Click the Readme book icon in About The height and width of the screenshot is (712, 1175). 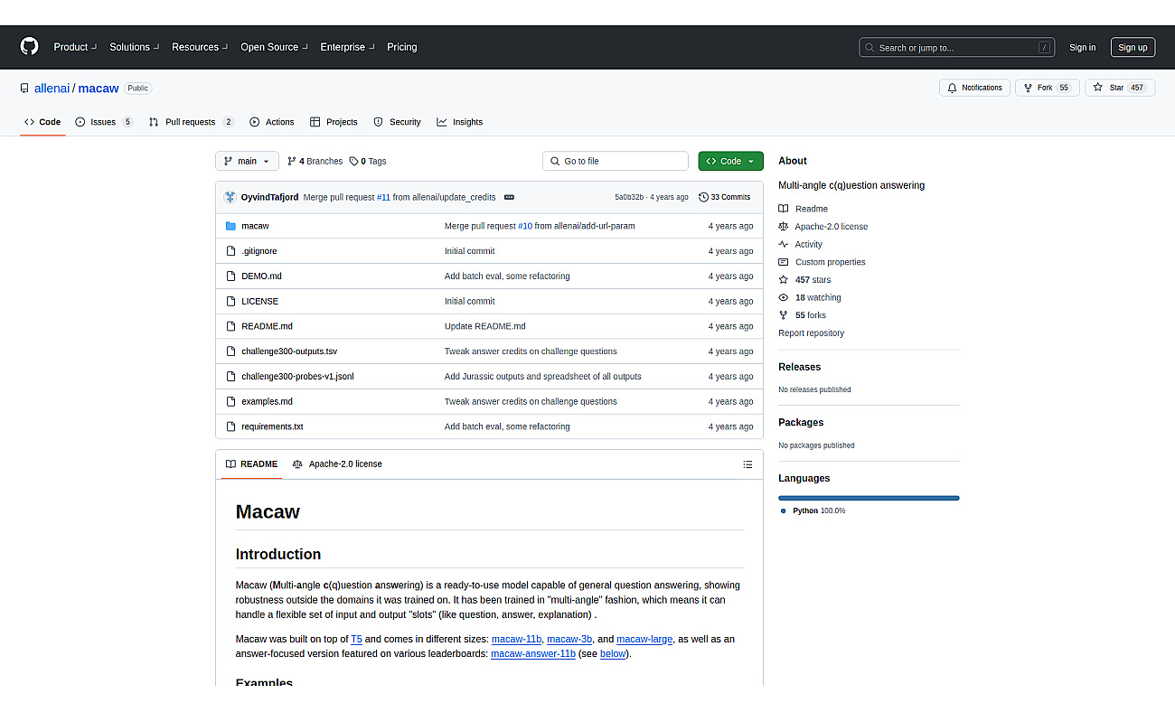784,209
